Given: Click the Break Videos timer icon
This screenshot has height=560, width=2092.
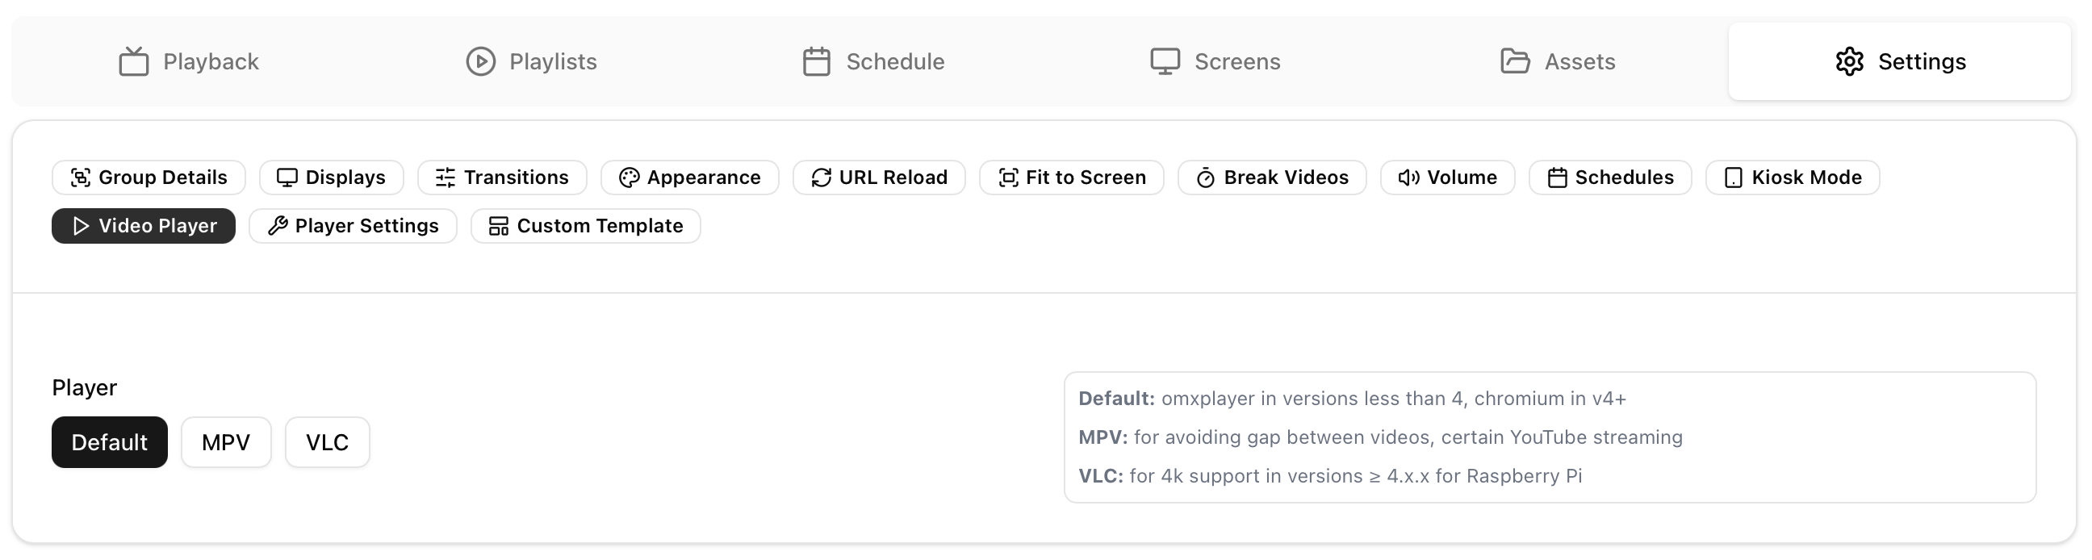Looking at the screenshot, I should [1205, 178].
